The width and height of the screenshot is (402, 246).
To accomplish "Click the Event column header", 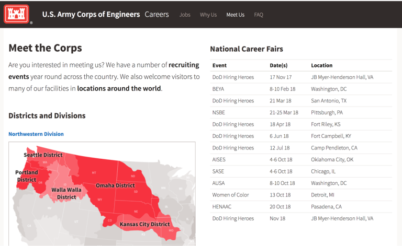I will [219, 65].
